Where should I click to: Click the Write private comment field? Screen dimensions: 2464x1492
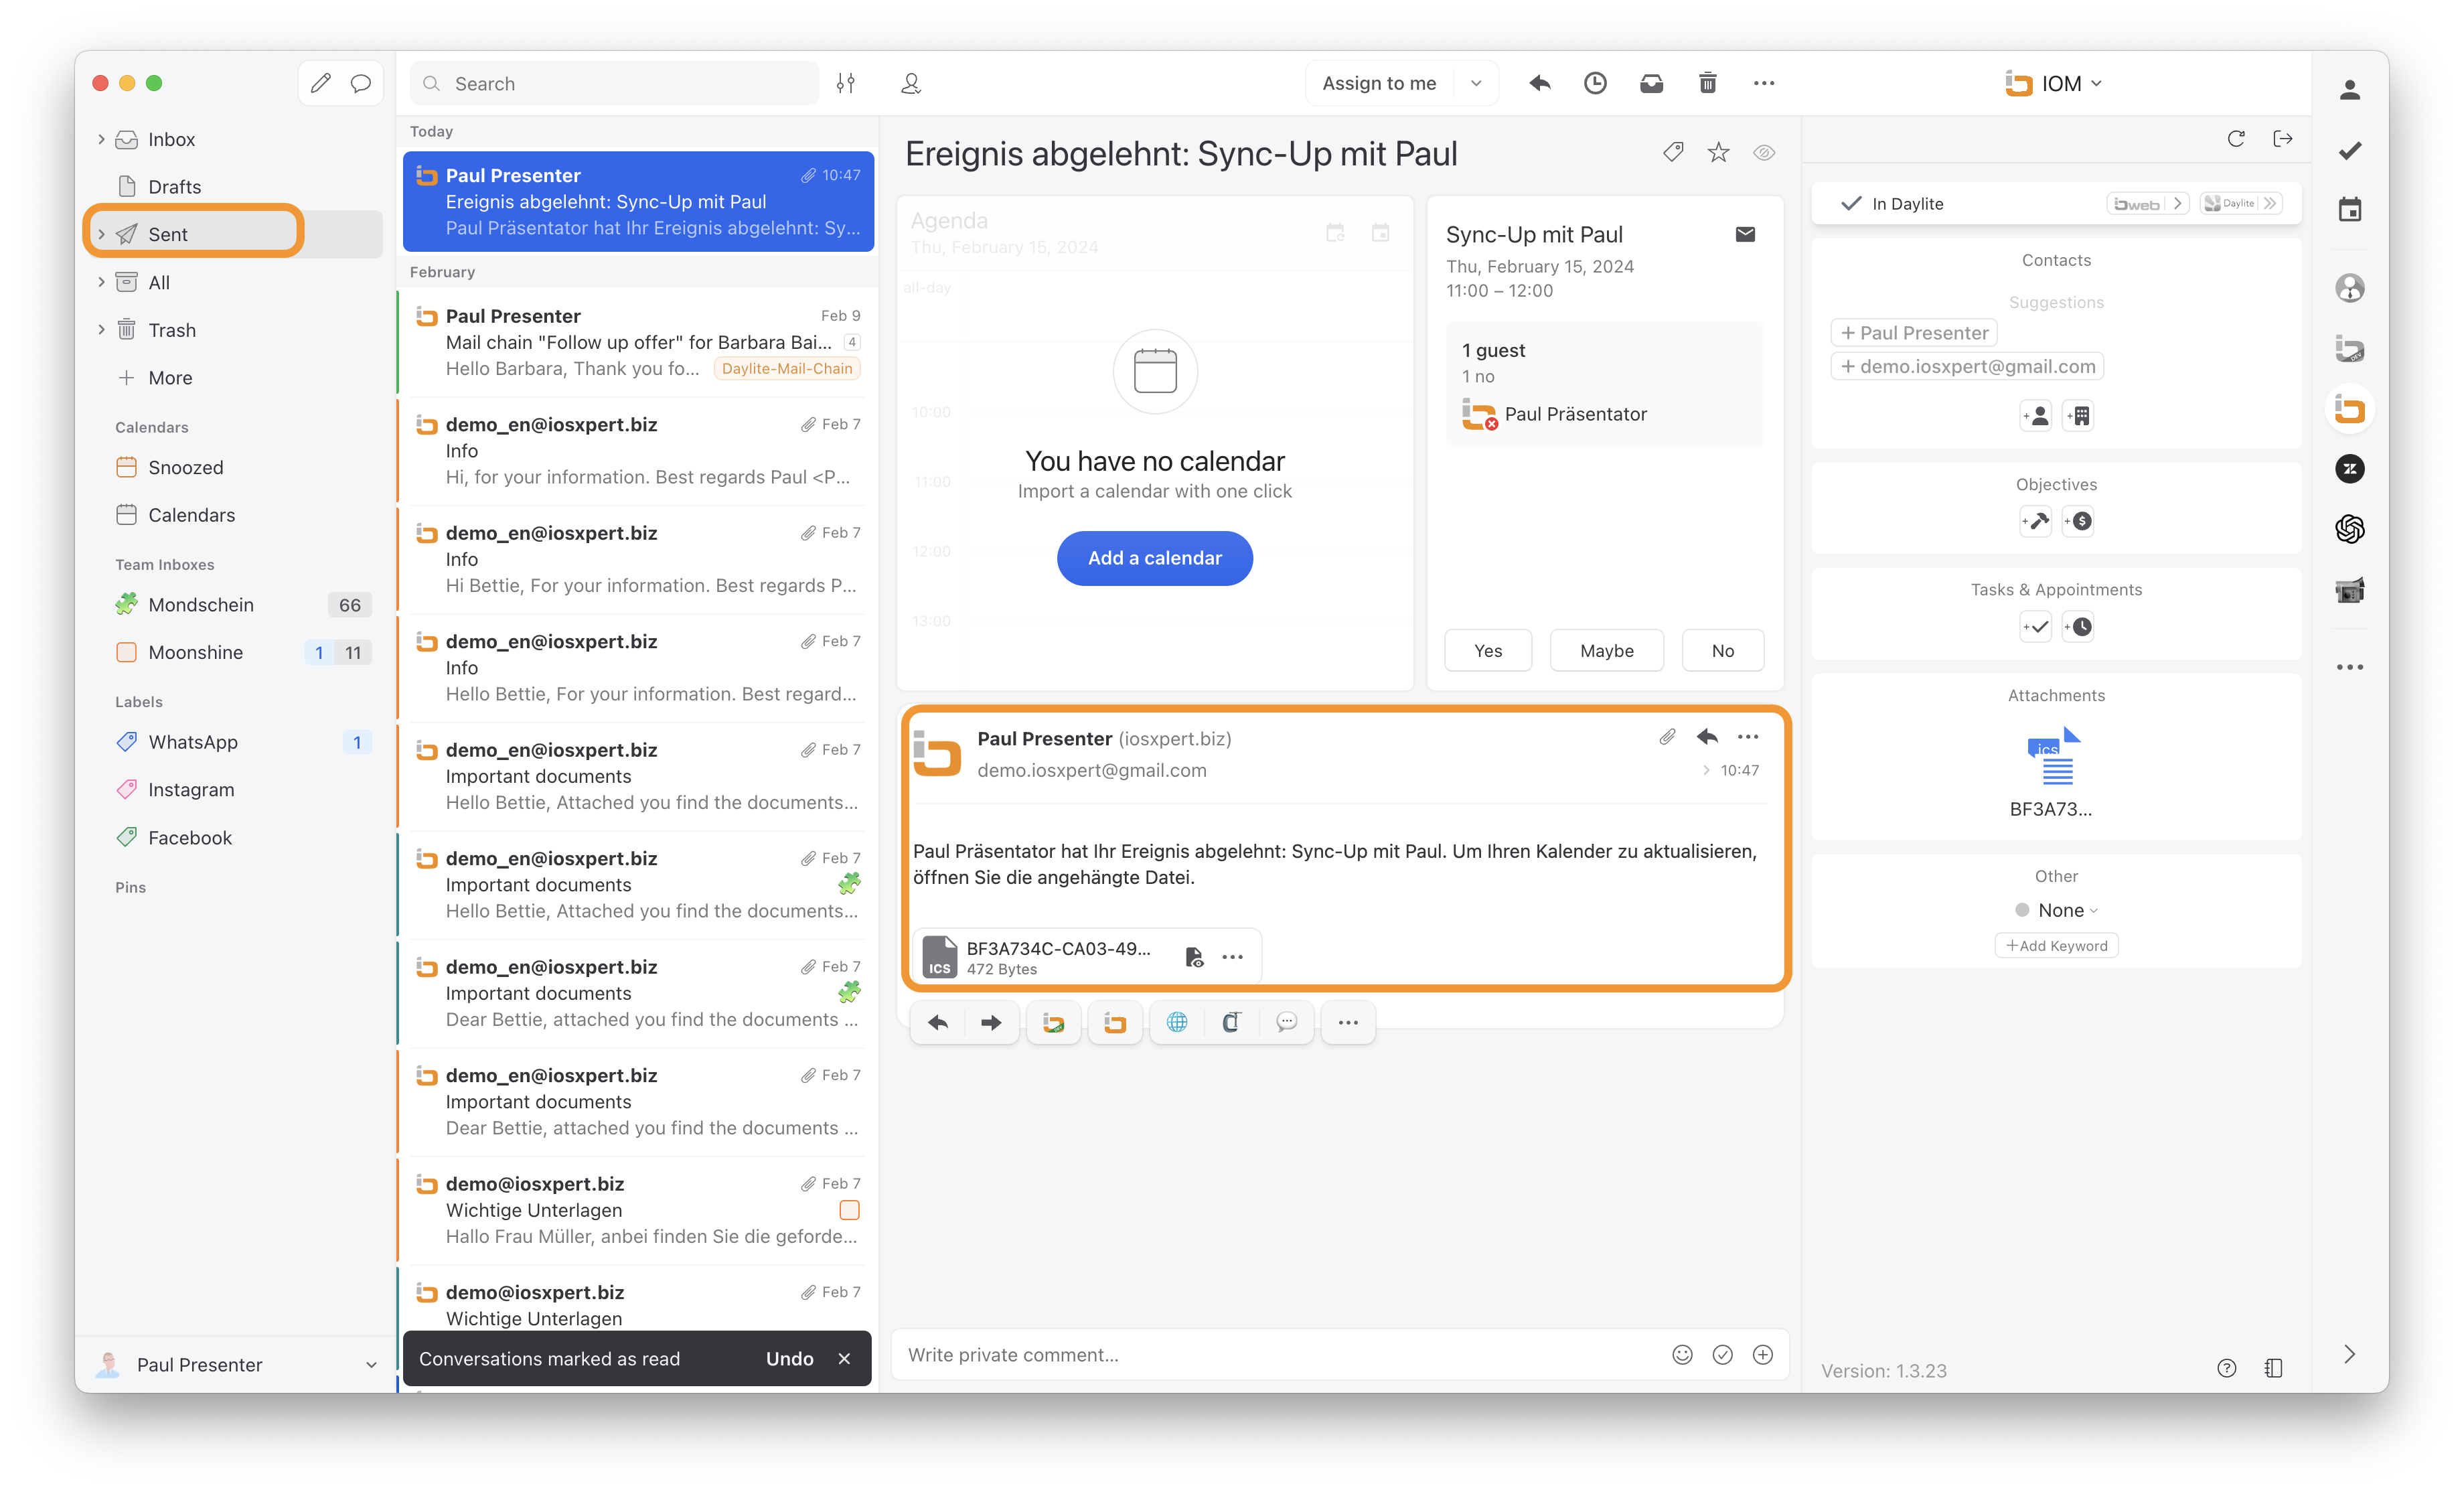coord(1280,1354)
